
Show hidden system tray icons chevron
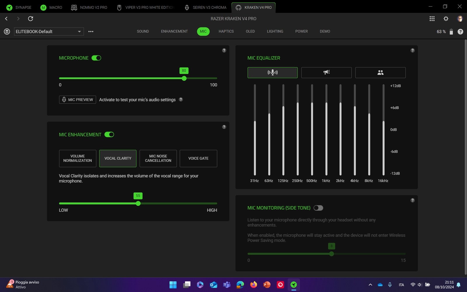coord(370,285)
